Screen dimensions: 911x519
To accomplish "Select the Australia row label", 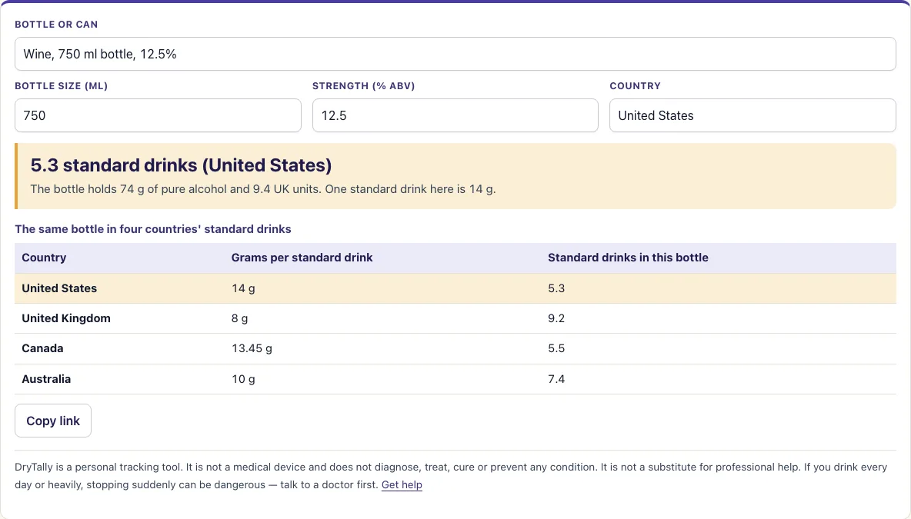I will click(46, 379).
